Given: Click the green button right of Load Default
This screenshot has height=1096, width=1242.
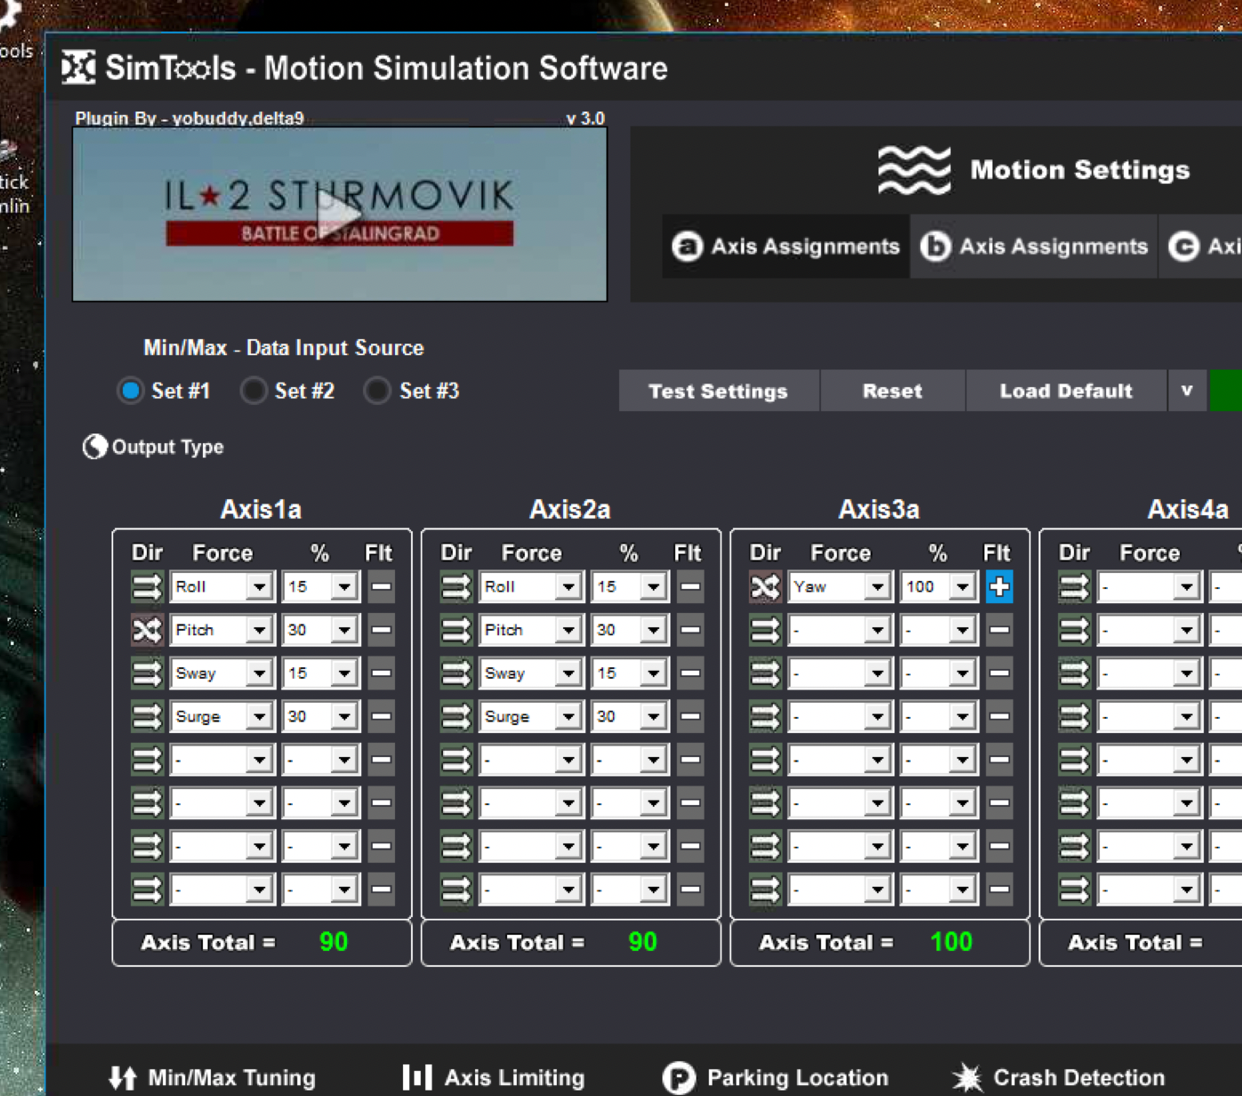Looking at the screenshot, I should coord(1226,391).
